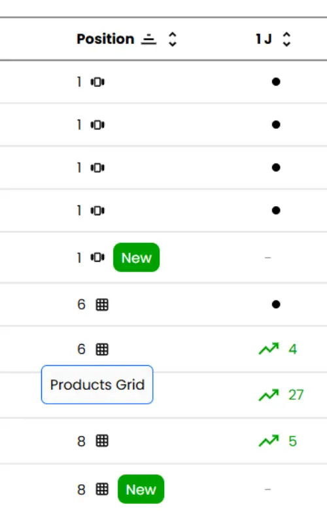Click the carousel icon in the fourth row
The width and height of the screenshot is (327, 511).
click(x=97, y=211)
